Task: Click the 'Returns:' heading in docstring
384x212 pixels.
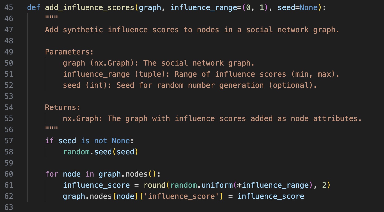Action: 63,107
